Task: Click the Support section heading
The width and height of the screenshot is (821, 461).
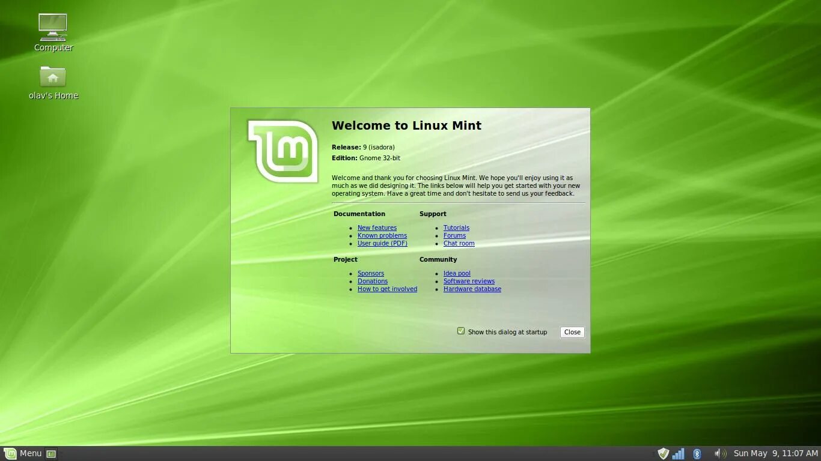Action: [x=433, y=214]
